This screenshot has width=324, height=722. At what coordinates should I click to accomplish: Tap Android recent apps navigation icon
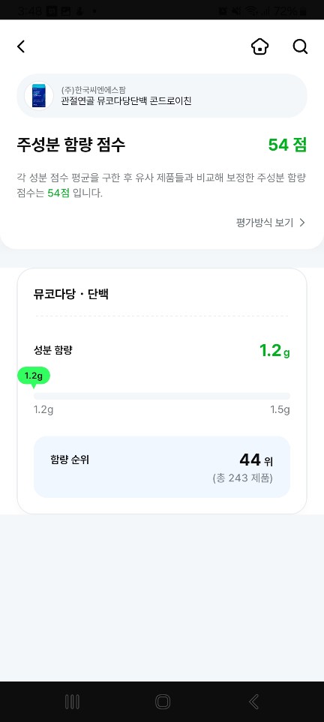[x=72, y=702]
